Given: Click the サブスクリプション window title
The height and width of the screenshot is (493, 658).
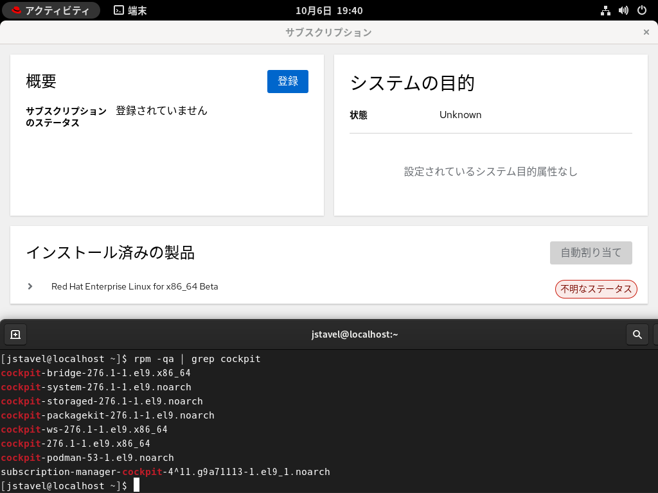Looking at the screenshot, I should coord(328,32).
